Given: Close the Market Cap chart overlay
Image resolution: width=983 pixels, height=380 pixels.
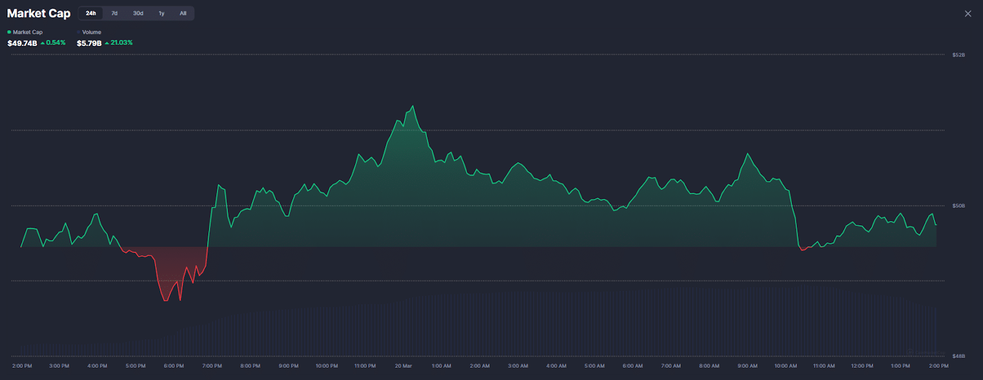Looking at the screenshot, I should pos(968,14).
